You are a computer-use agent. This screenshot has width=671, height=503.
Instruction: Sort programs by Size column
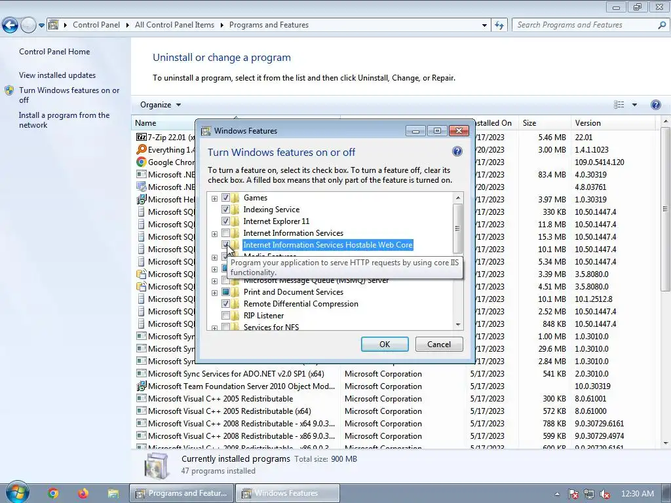tap(544, 122)
